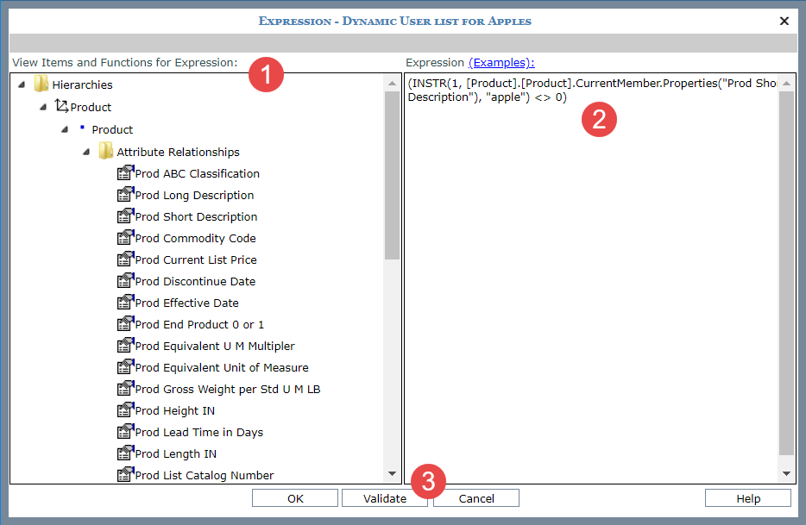Confirm with the OK button
Image resolution: width=806 pixels, height=525 pixels.
(295, 498)
